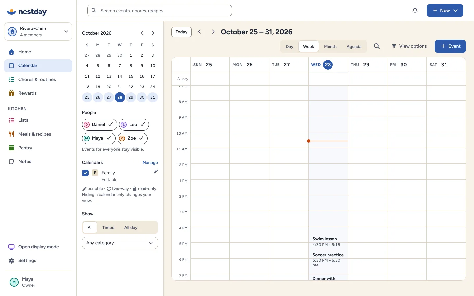This screenshot has height=296, width=474.
Task: Go to previous week in main calendar
Action: 199,32
